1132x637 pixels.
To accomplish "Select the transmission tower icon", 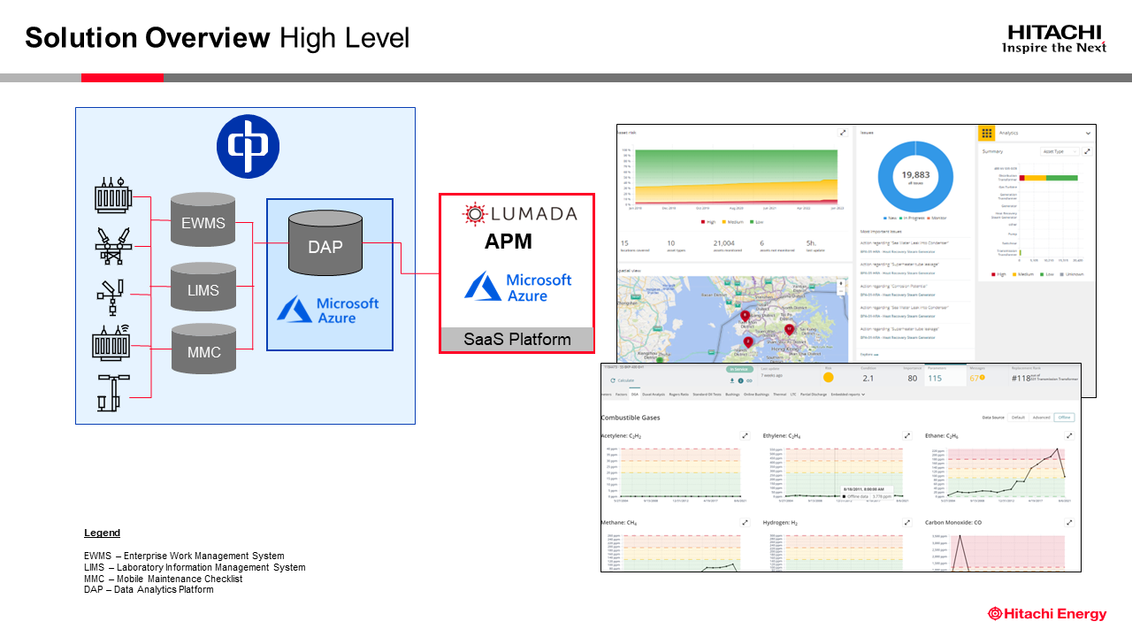I will pos(112,245).
